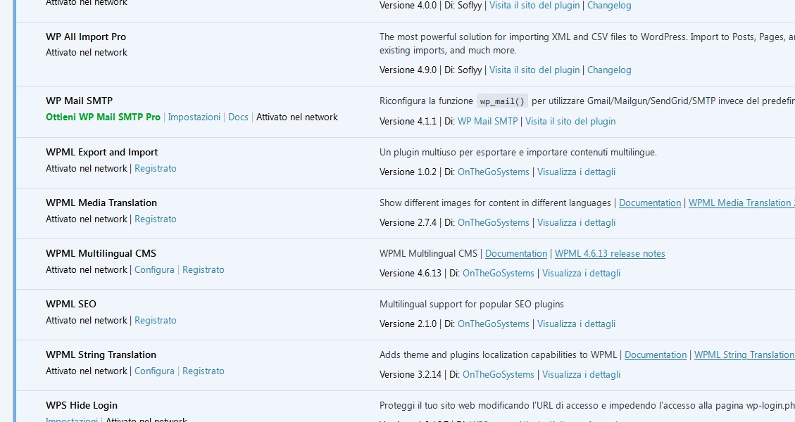Click Ottieni WP Mail SMTP Pro link
The width and height of the screenshot is (795, 422).
coord(103,117)
